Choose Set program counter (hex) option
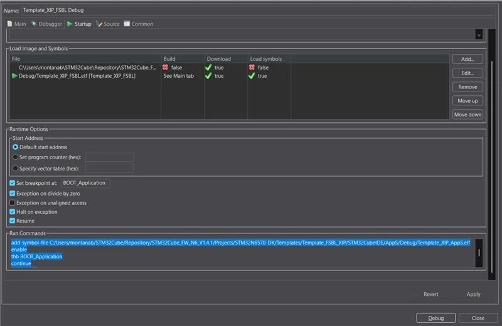This screenshot has width=502, height=326. pos(15,157)
